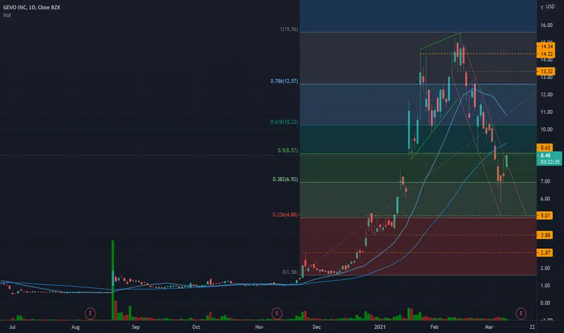This screenshot has width=564, height=333.
Task: Click the tall green August volume bar
Action: [113, 280]
